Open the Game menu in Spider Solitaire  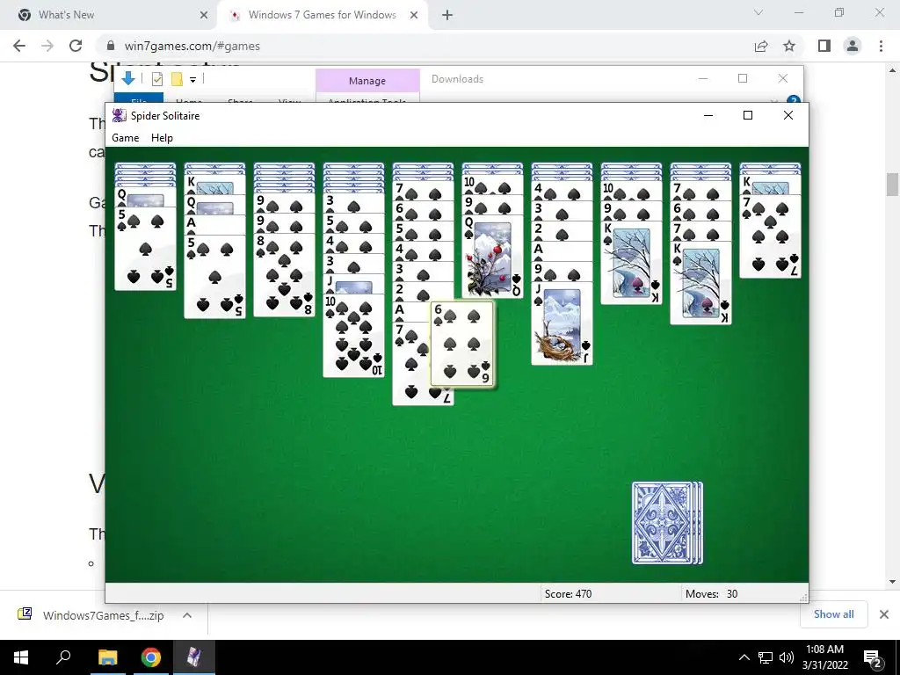click(x=125, y=138)
